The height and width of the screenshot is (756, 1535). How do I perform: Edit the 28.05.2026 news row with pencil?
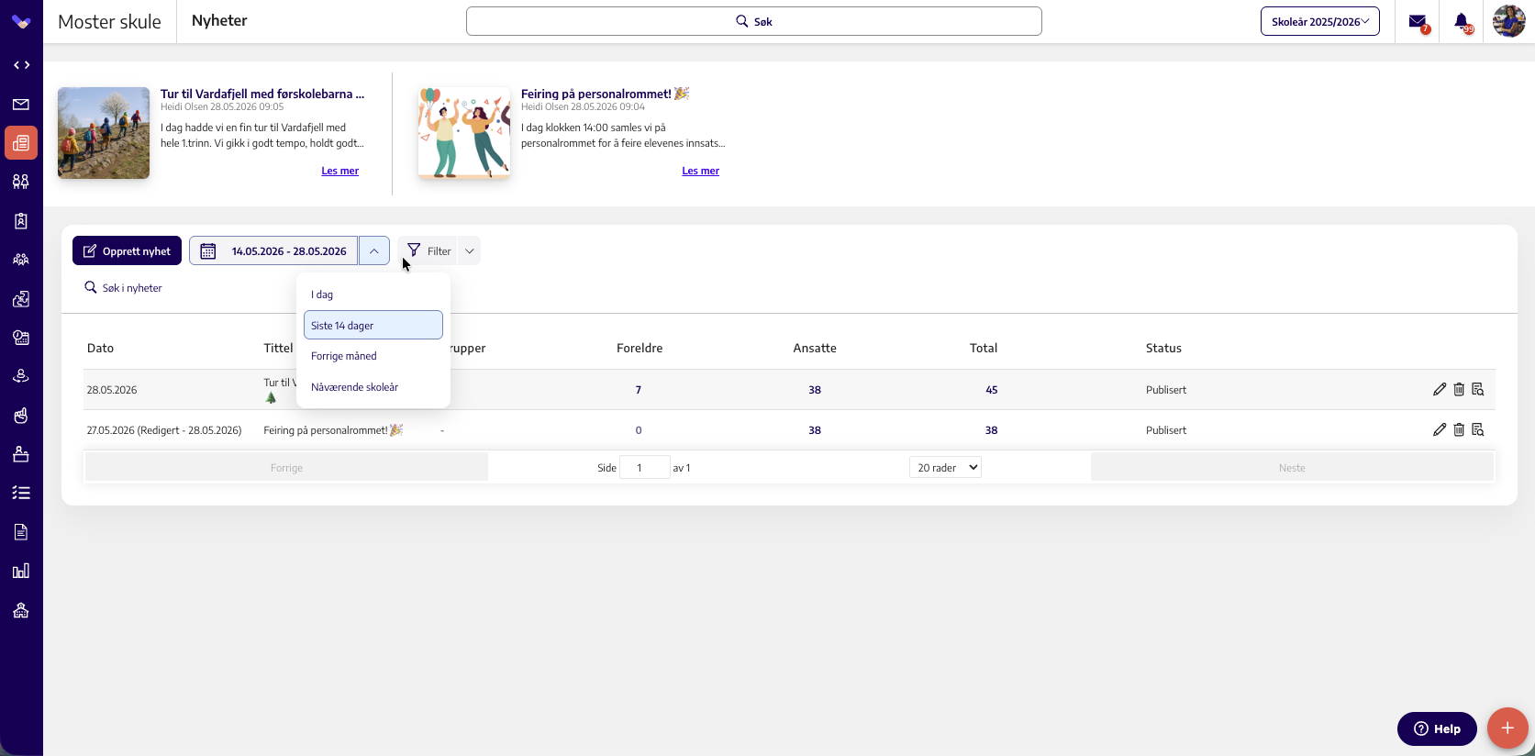point(1440,389)
